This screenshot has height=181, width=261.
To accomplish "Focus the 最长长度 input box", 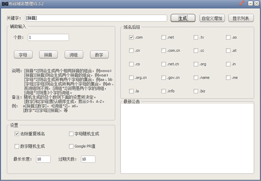I will click(43, 159).
